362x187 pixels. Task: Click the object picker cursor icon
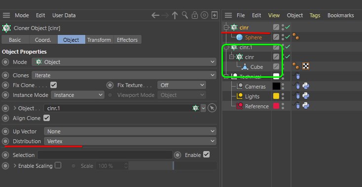[212, 108]
